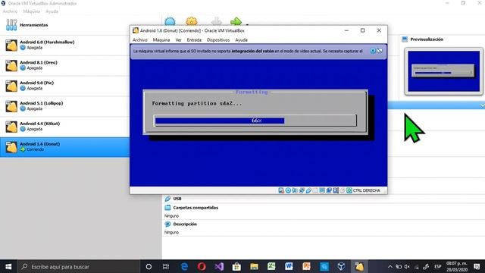485x273 pixels.
Task: Click the green host key capture icon
Action: [x=349, y=190]
